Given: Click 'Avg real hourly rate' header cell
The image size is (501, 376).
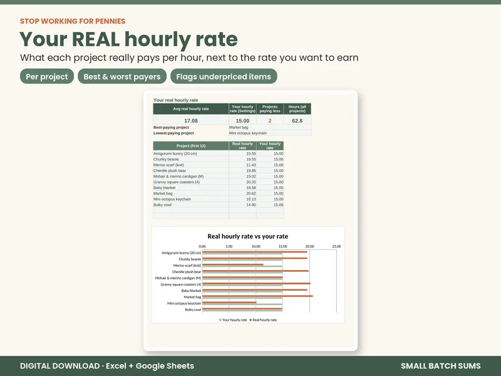Looking at the screenshot, I should [191, 108].
